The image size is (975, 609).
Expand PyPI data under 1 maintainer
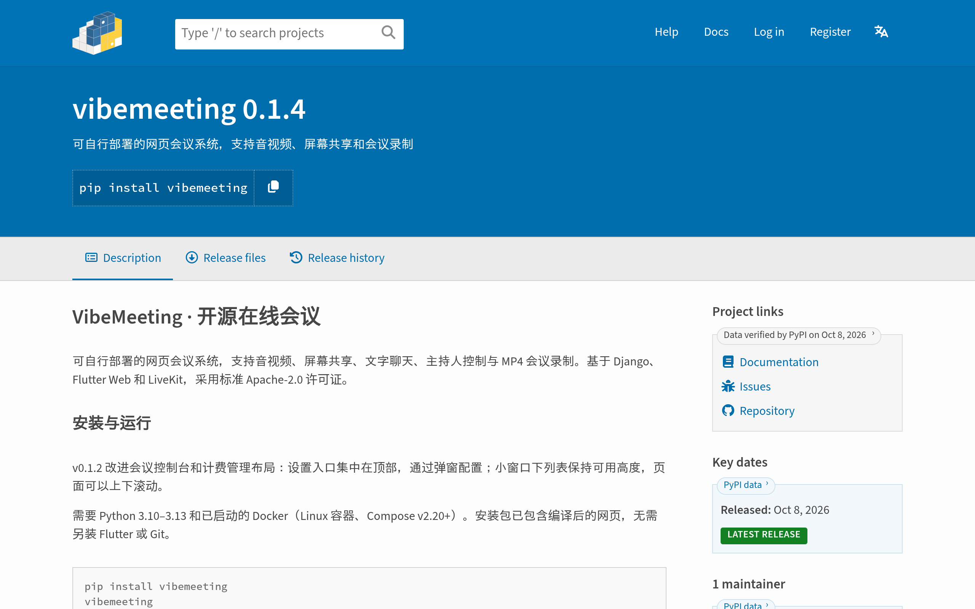coord(746,604)
